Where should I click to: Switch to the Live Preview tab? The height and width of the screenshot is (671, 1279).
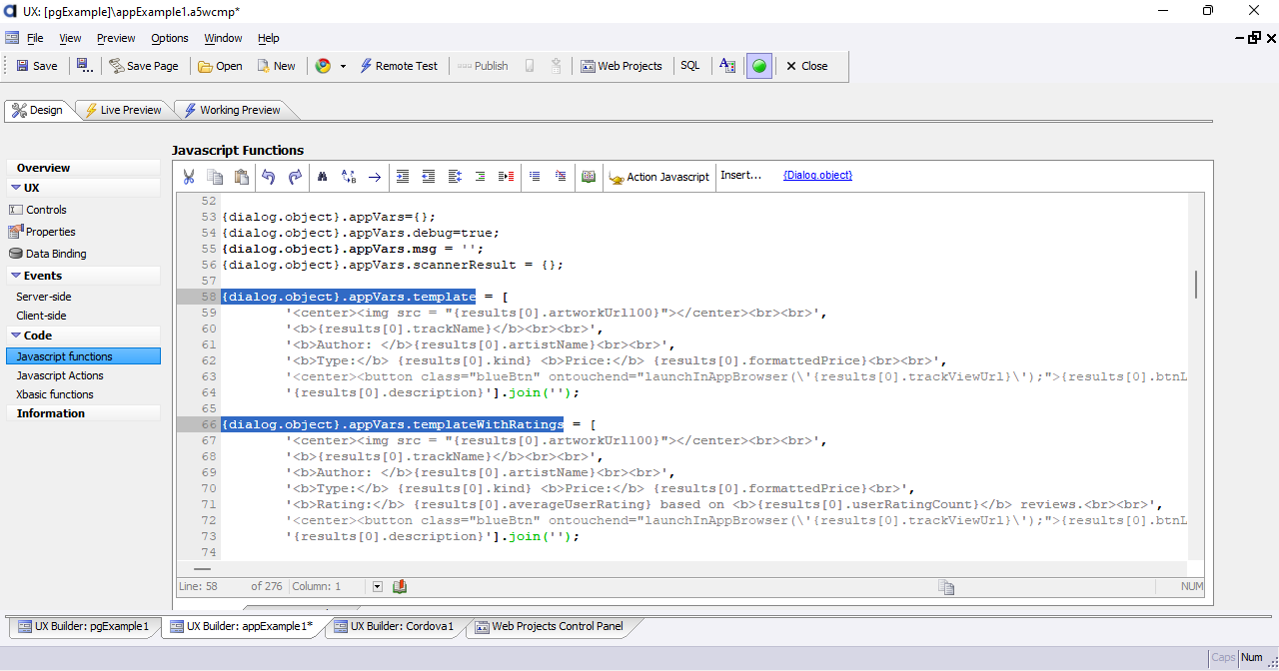click(123, 110)
